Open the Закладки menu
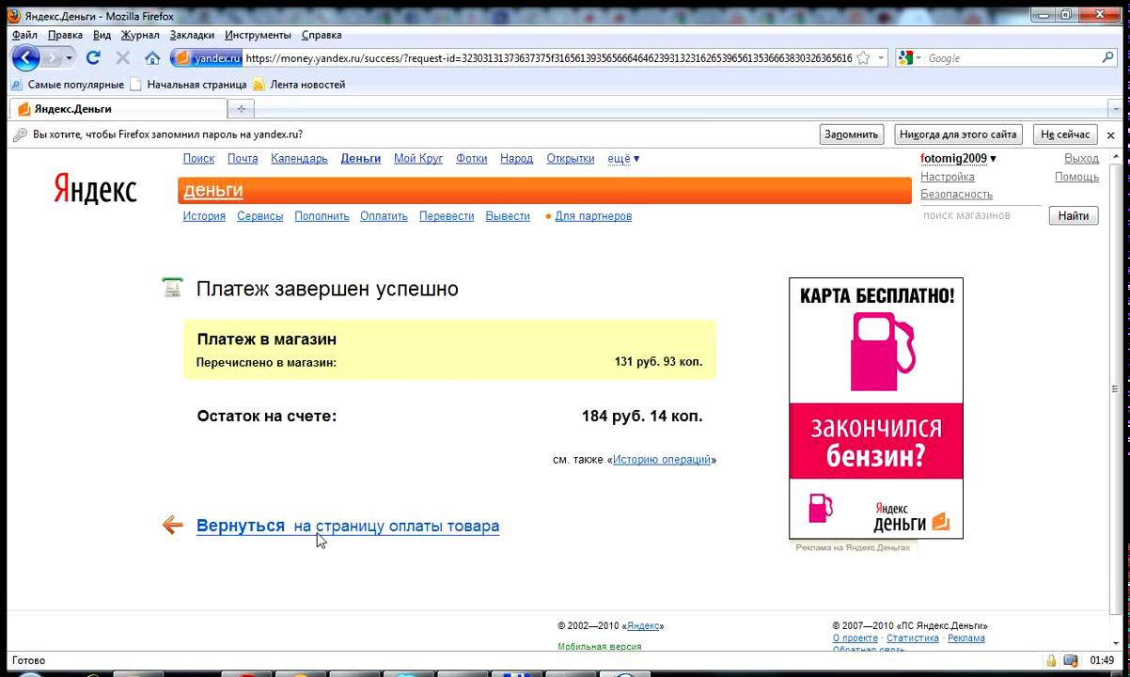Image resolution: width=1130 pixels, height=677 pixels. click(x=193, y=35)
